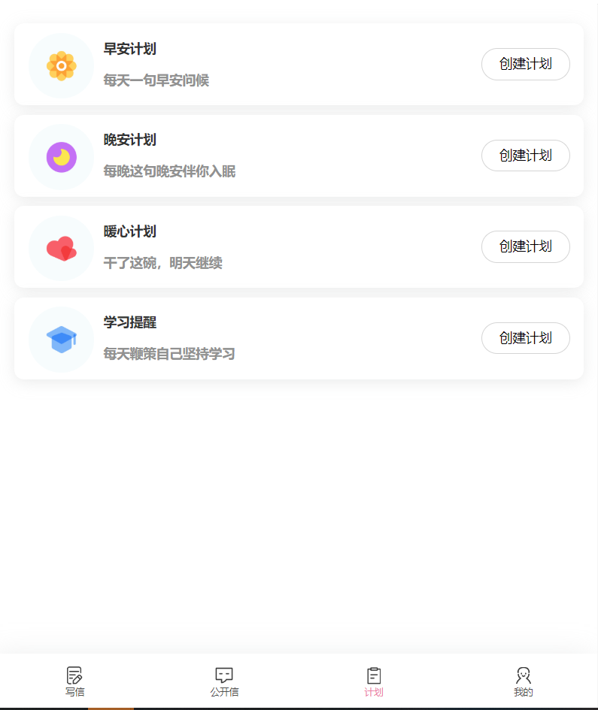Viewport: 598px width, 710px height.
Task: Go to the 我的 tab label
Action: (524, 692)
